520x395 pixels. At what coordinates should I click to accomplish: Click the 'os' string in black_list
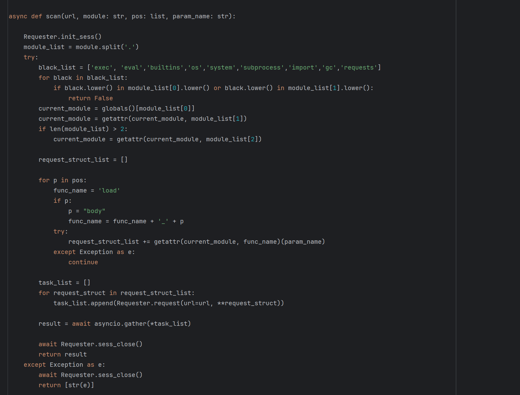coord(195,67)
